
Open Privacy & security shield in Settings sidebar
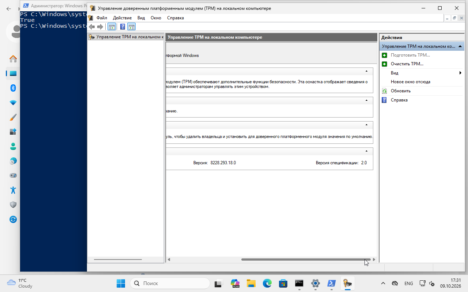(13, 205)
